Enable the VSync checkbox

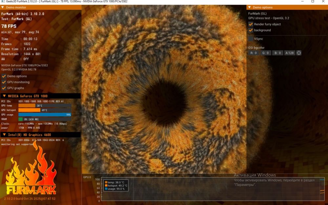pyautogui.click(x=251, y=39)
